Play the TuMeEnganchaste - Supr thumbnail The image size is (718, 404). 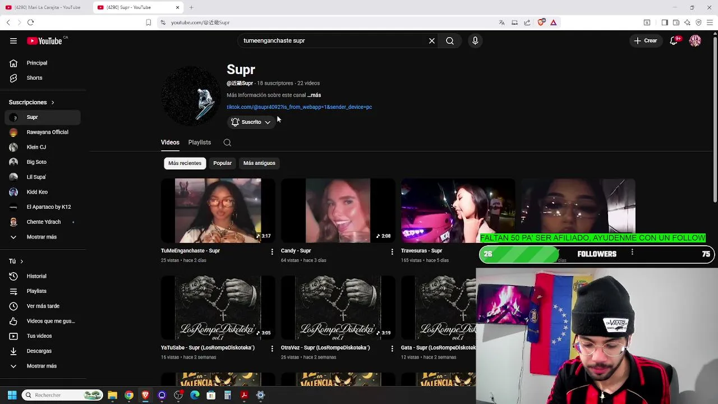(218, 210)
